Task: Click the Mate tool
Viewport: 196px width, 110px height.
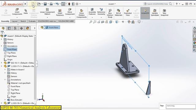Action: [x=26, y=11]
